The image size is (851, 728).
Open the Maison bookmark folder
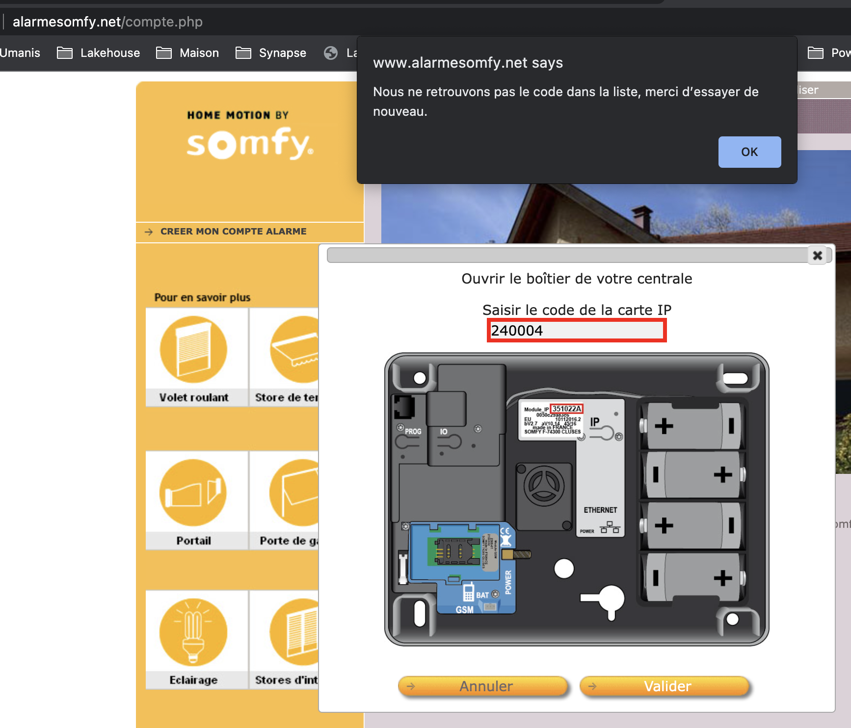tap(188, 53)
